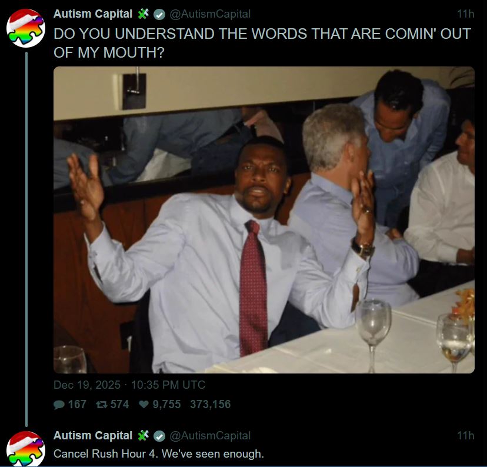Click the 373,156 views count
This screenshot has width=487, height=467.
[x=210, y=404]
